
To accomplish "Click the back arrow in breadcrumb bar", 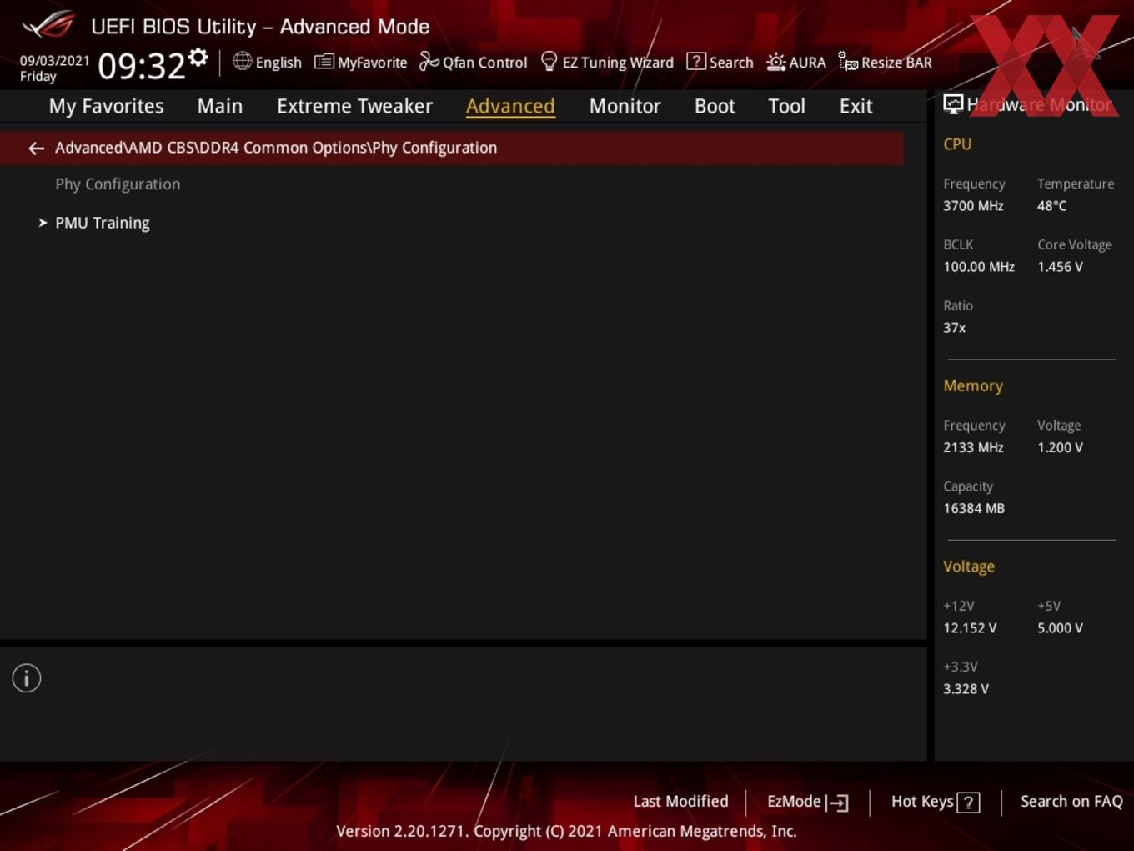I will pos(36,149).
